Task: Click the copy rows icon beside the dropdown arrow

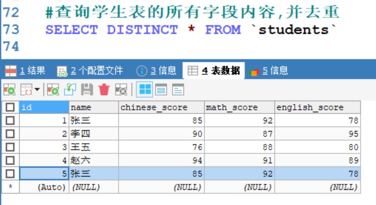Action: 26,90
